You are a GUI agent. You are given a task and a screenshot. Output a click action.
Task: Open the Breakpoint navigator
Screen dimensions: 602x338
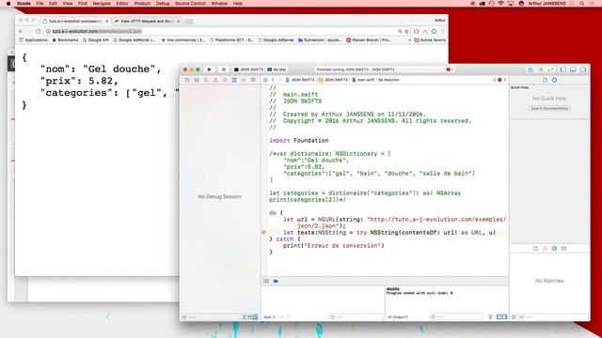(244, 80)
